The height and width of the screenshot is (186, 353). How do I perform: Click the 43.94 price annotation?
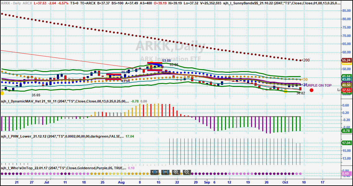pyautogui.click(x=126, y=81)
